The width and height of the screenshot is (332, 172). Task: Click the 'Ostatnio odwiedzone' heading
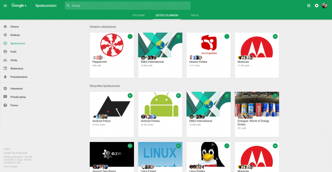pos(103,27)
